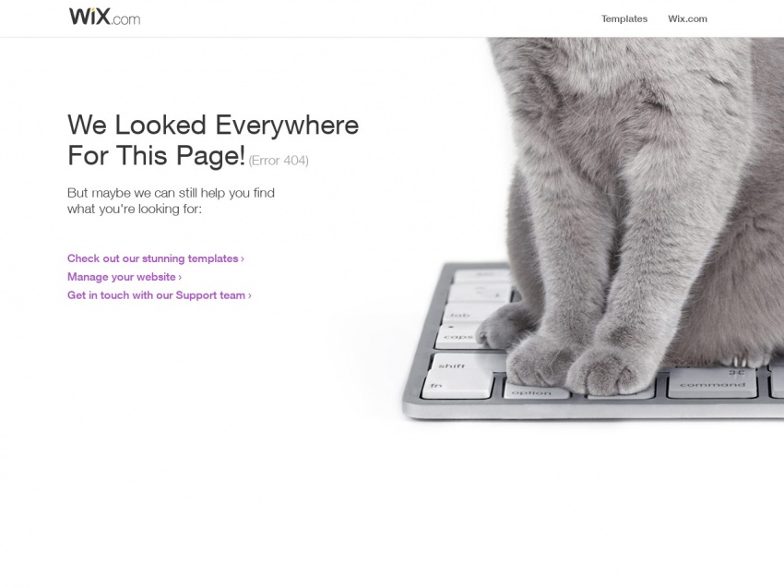Image resolution: width=784 pixels, height=588 pixels.
Task: Click the (Error 404) label
Action: (279, 160)
